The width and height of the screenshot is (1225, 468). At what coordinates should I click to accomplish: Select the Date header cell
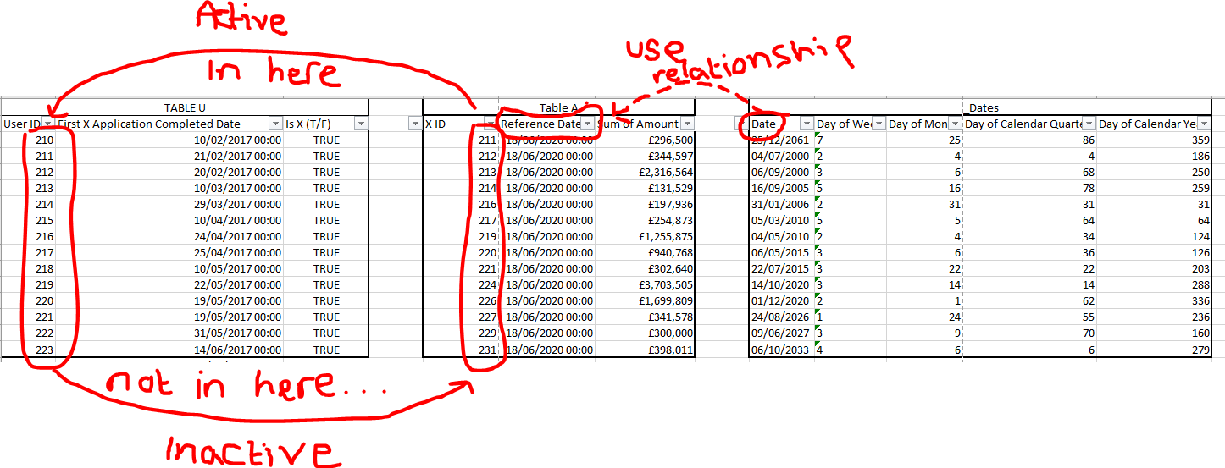tap(782, 124)
